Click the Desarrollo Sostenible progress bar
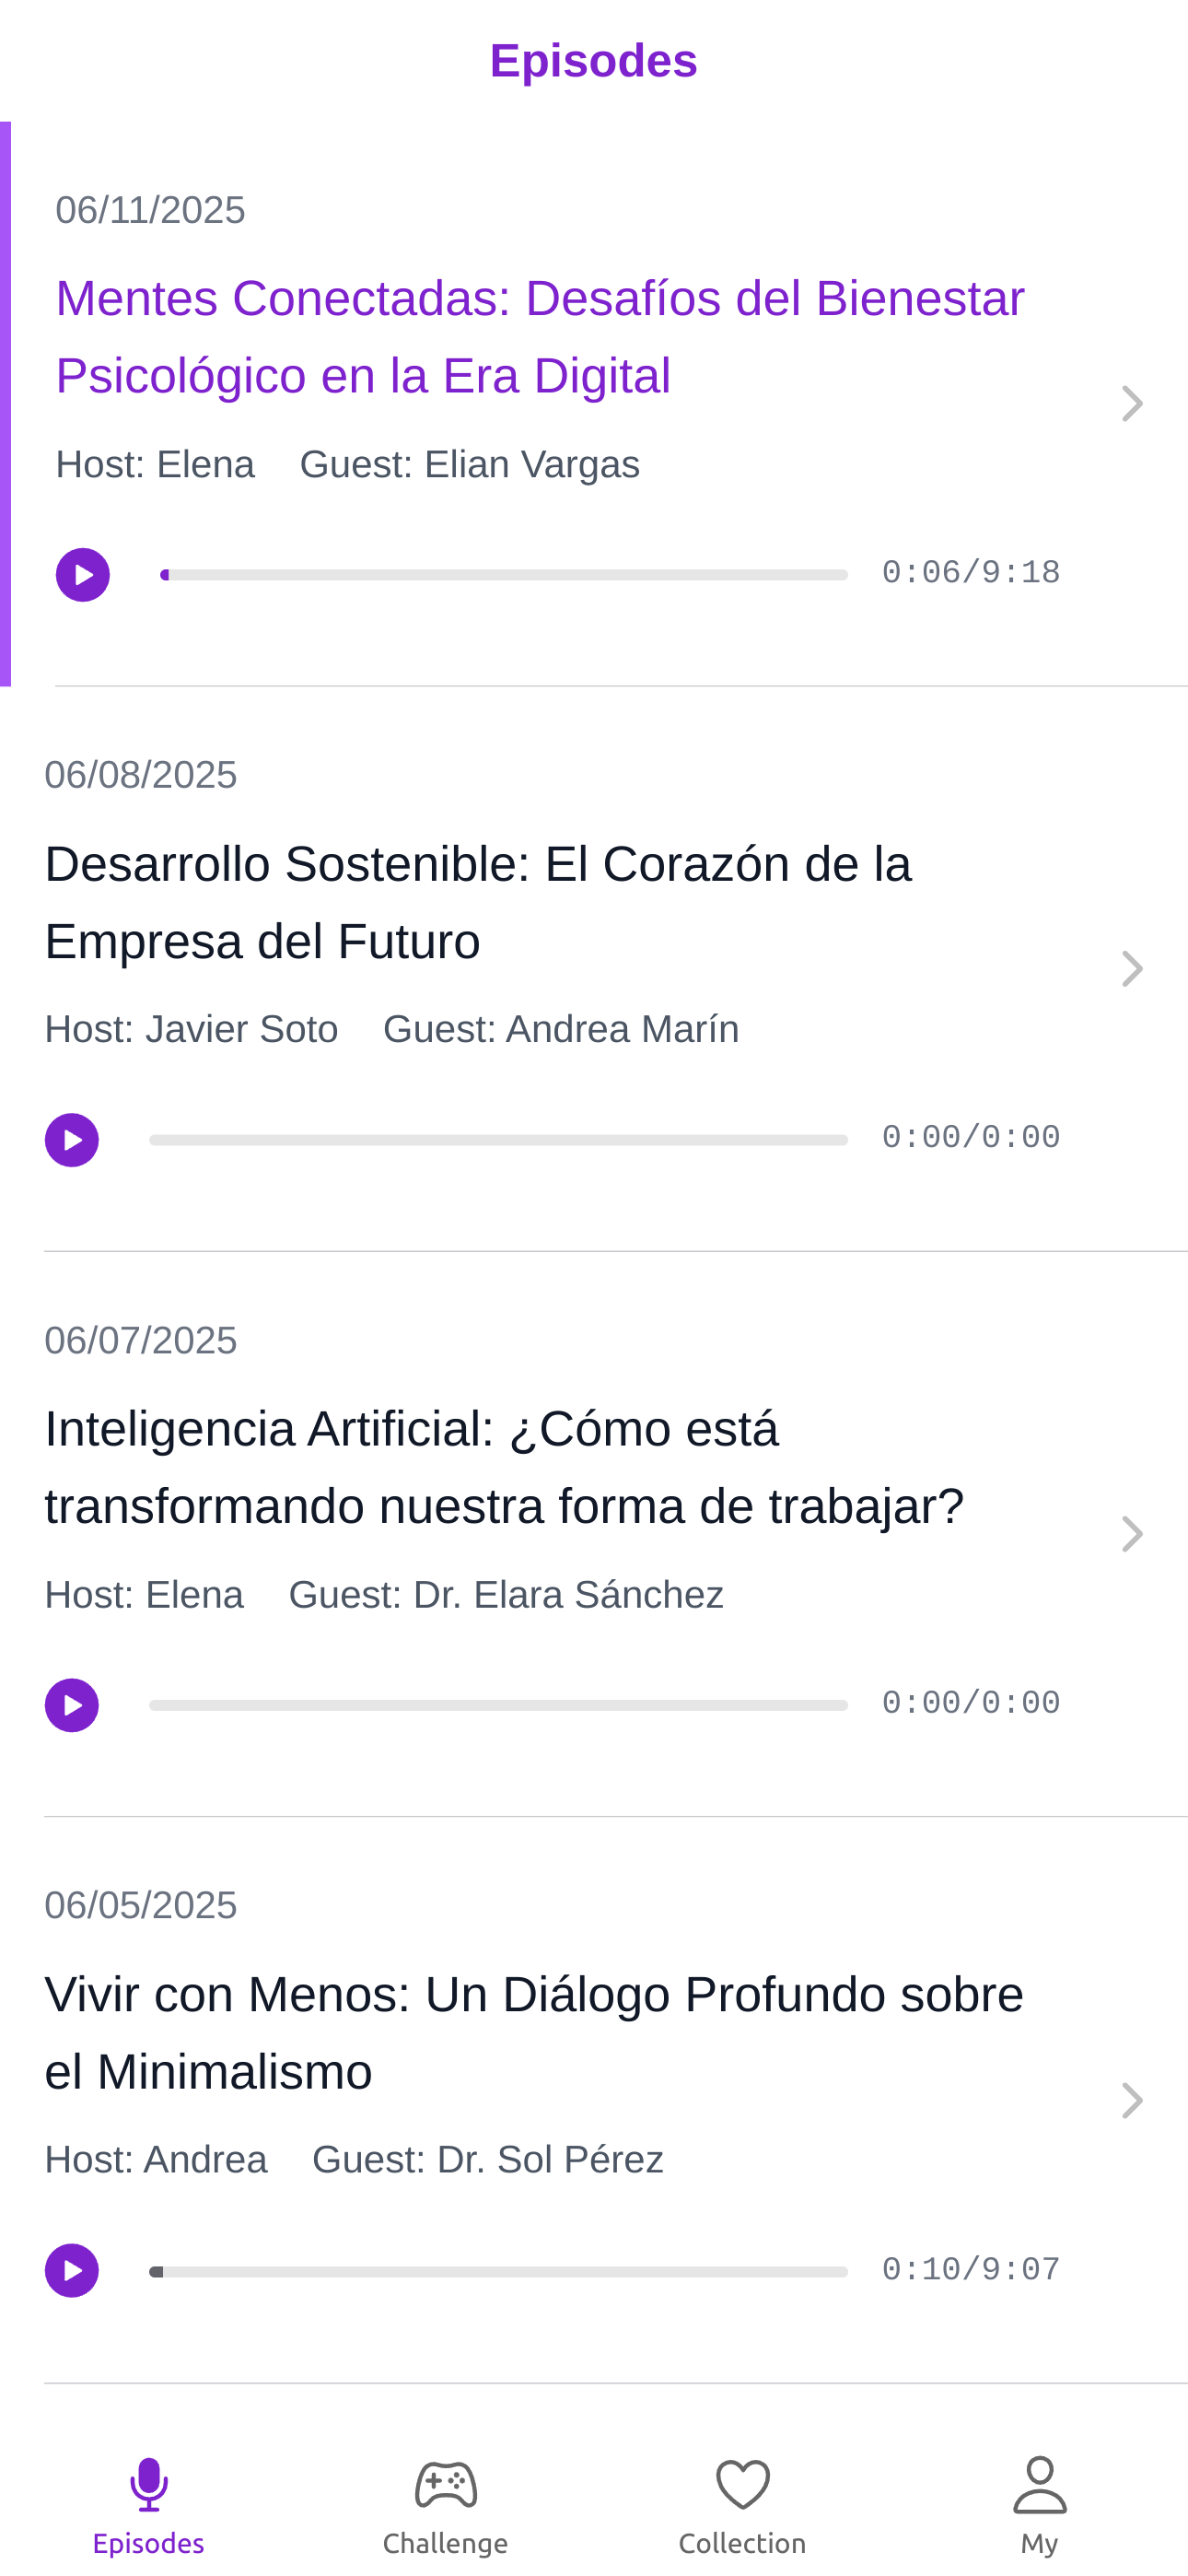 498,1140
